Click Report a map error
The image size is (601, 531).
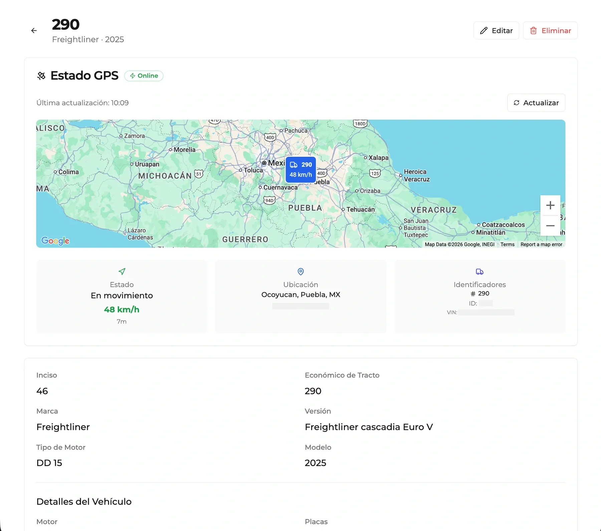(x=541, y=244)
